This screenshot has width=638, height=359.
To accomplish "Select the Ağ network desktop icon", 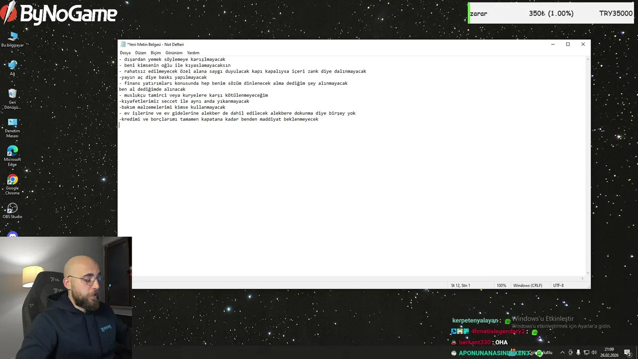I will [x=12, y=68].
